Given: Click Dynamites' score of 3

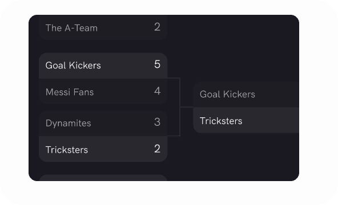Looking at the screenshot, I should coord(157,122).
